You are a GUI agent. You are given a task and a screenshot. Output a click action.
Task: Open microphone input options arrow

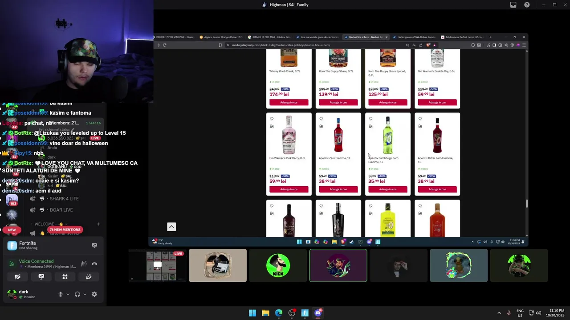(68, 294)
